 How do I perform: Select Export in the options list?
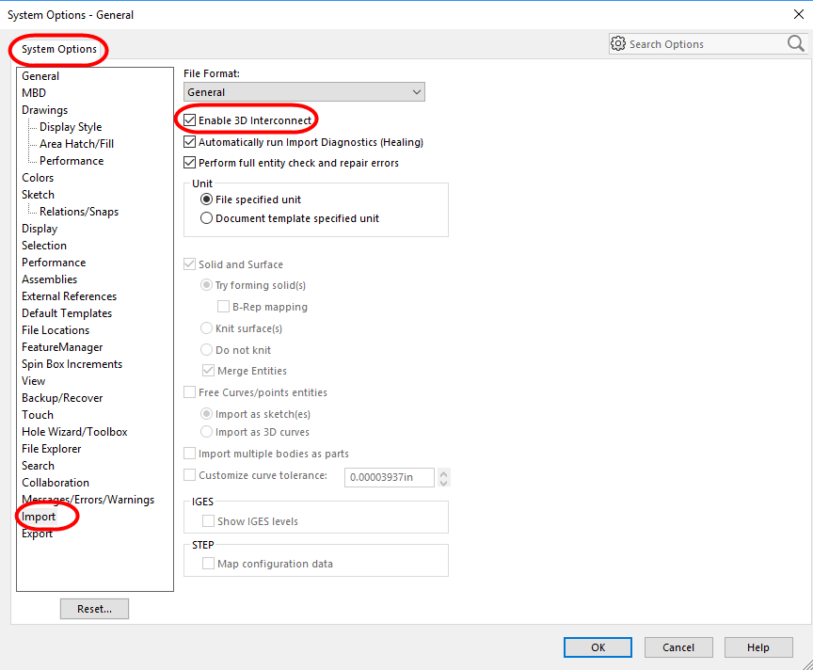tap(37, 534)
